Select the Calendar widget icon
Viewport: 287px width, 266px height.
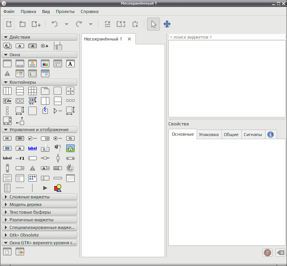pos(70,178)
